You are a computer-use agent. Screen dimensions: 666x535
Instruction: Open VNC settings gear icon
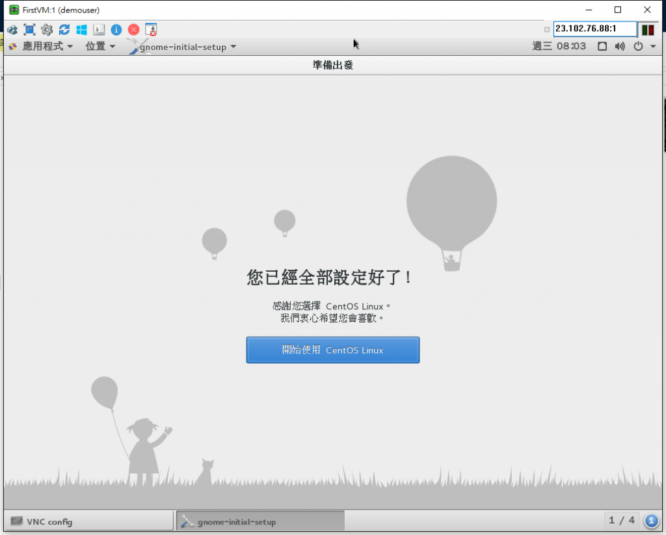click(x=47, y=30)
